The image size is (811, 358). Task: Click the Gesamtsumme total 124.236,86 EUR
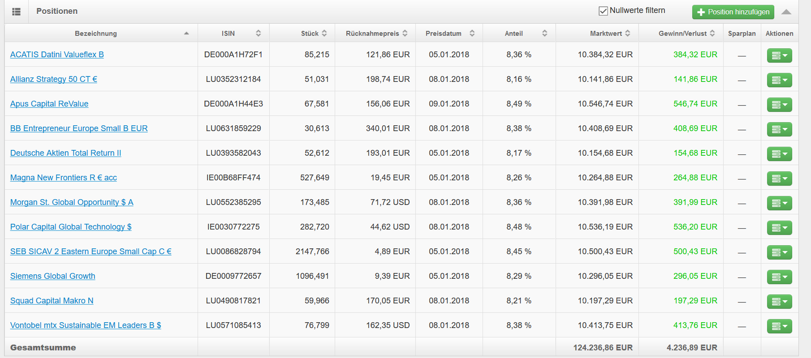[603, 348]
